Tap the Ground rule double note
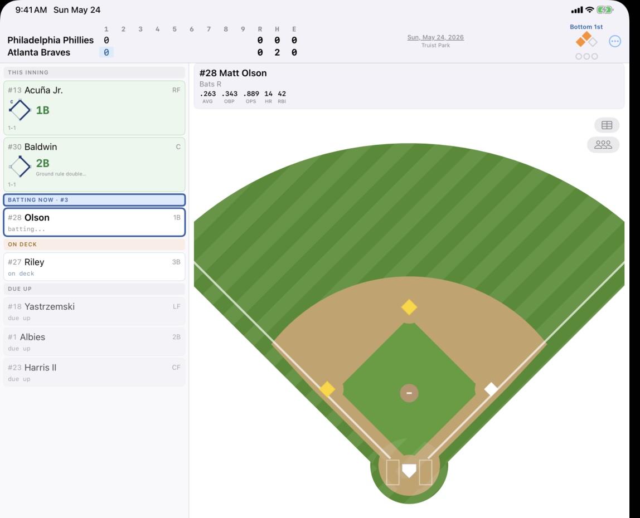The width and height of the screenshot is (640, 518). click(61, 174)
